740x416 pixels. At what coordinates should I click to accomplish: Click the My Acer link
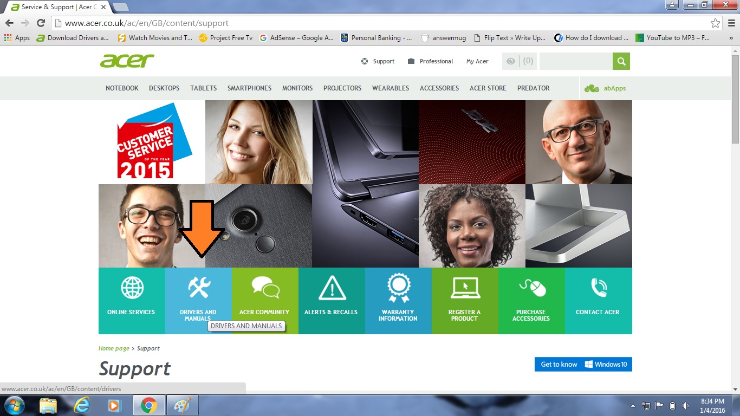(x=477, y=61)
